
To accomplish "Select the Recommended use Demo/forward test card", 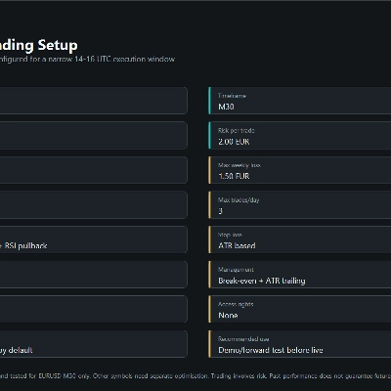I will [x=300, y=344].
